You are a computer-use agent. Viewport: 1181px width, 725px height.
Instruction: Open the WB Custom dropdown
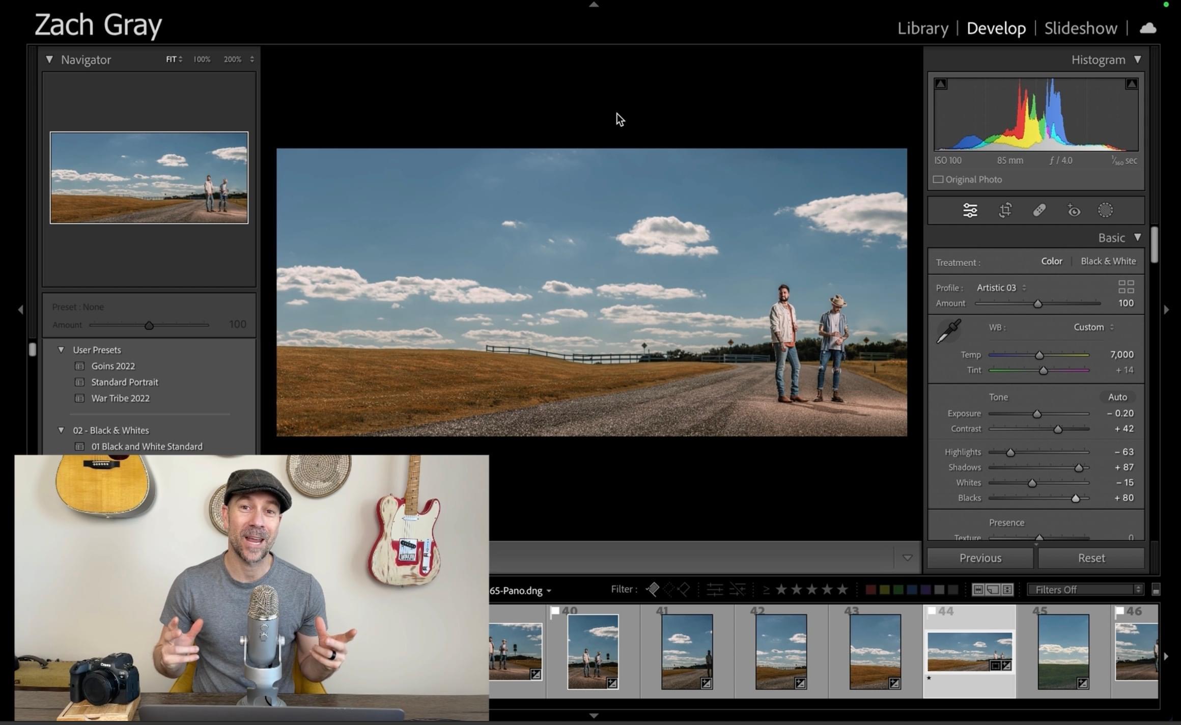pyautogui.click(x=1093, y=327)
